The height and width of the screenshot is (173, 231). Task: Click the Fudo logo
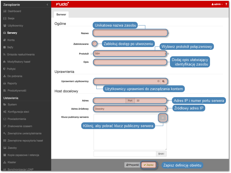point(62,4)
